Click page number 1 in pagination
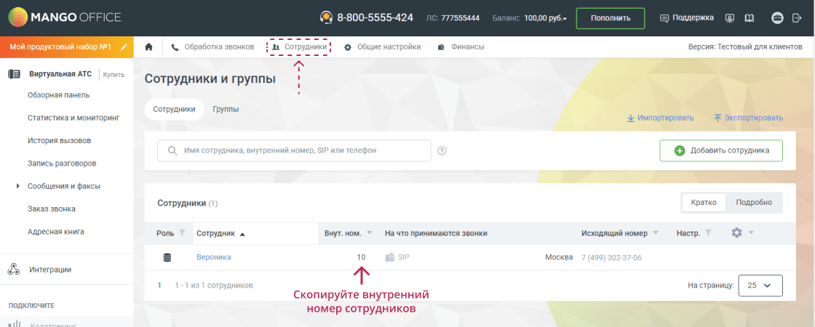This screenshot has width=815, height=327. [159, 286]
